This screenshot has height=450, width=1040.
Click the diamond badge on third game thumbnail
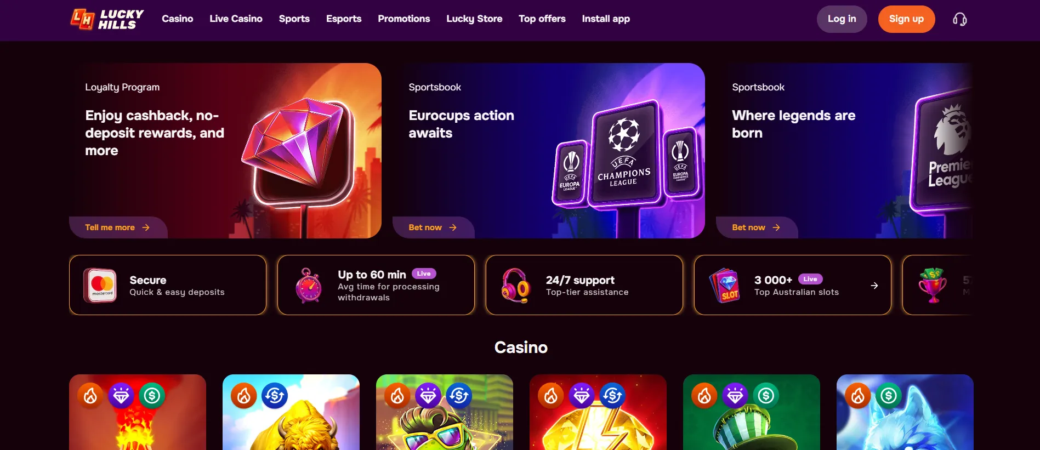pyautogui.click(x=428, y=395)
